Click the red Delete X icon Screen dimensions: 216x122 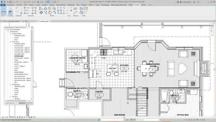coord(64,13)
